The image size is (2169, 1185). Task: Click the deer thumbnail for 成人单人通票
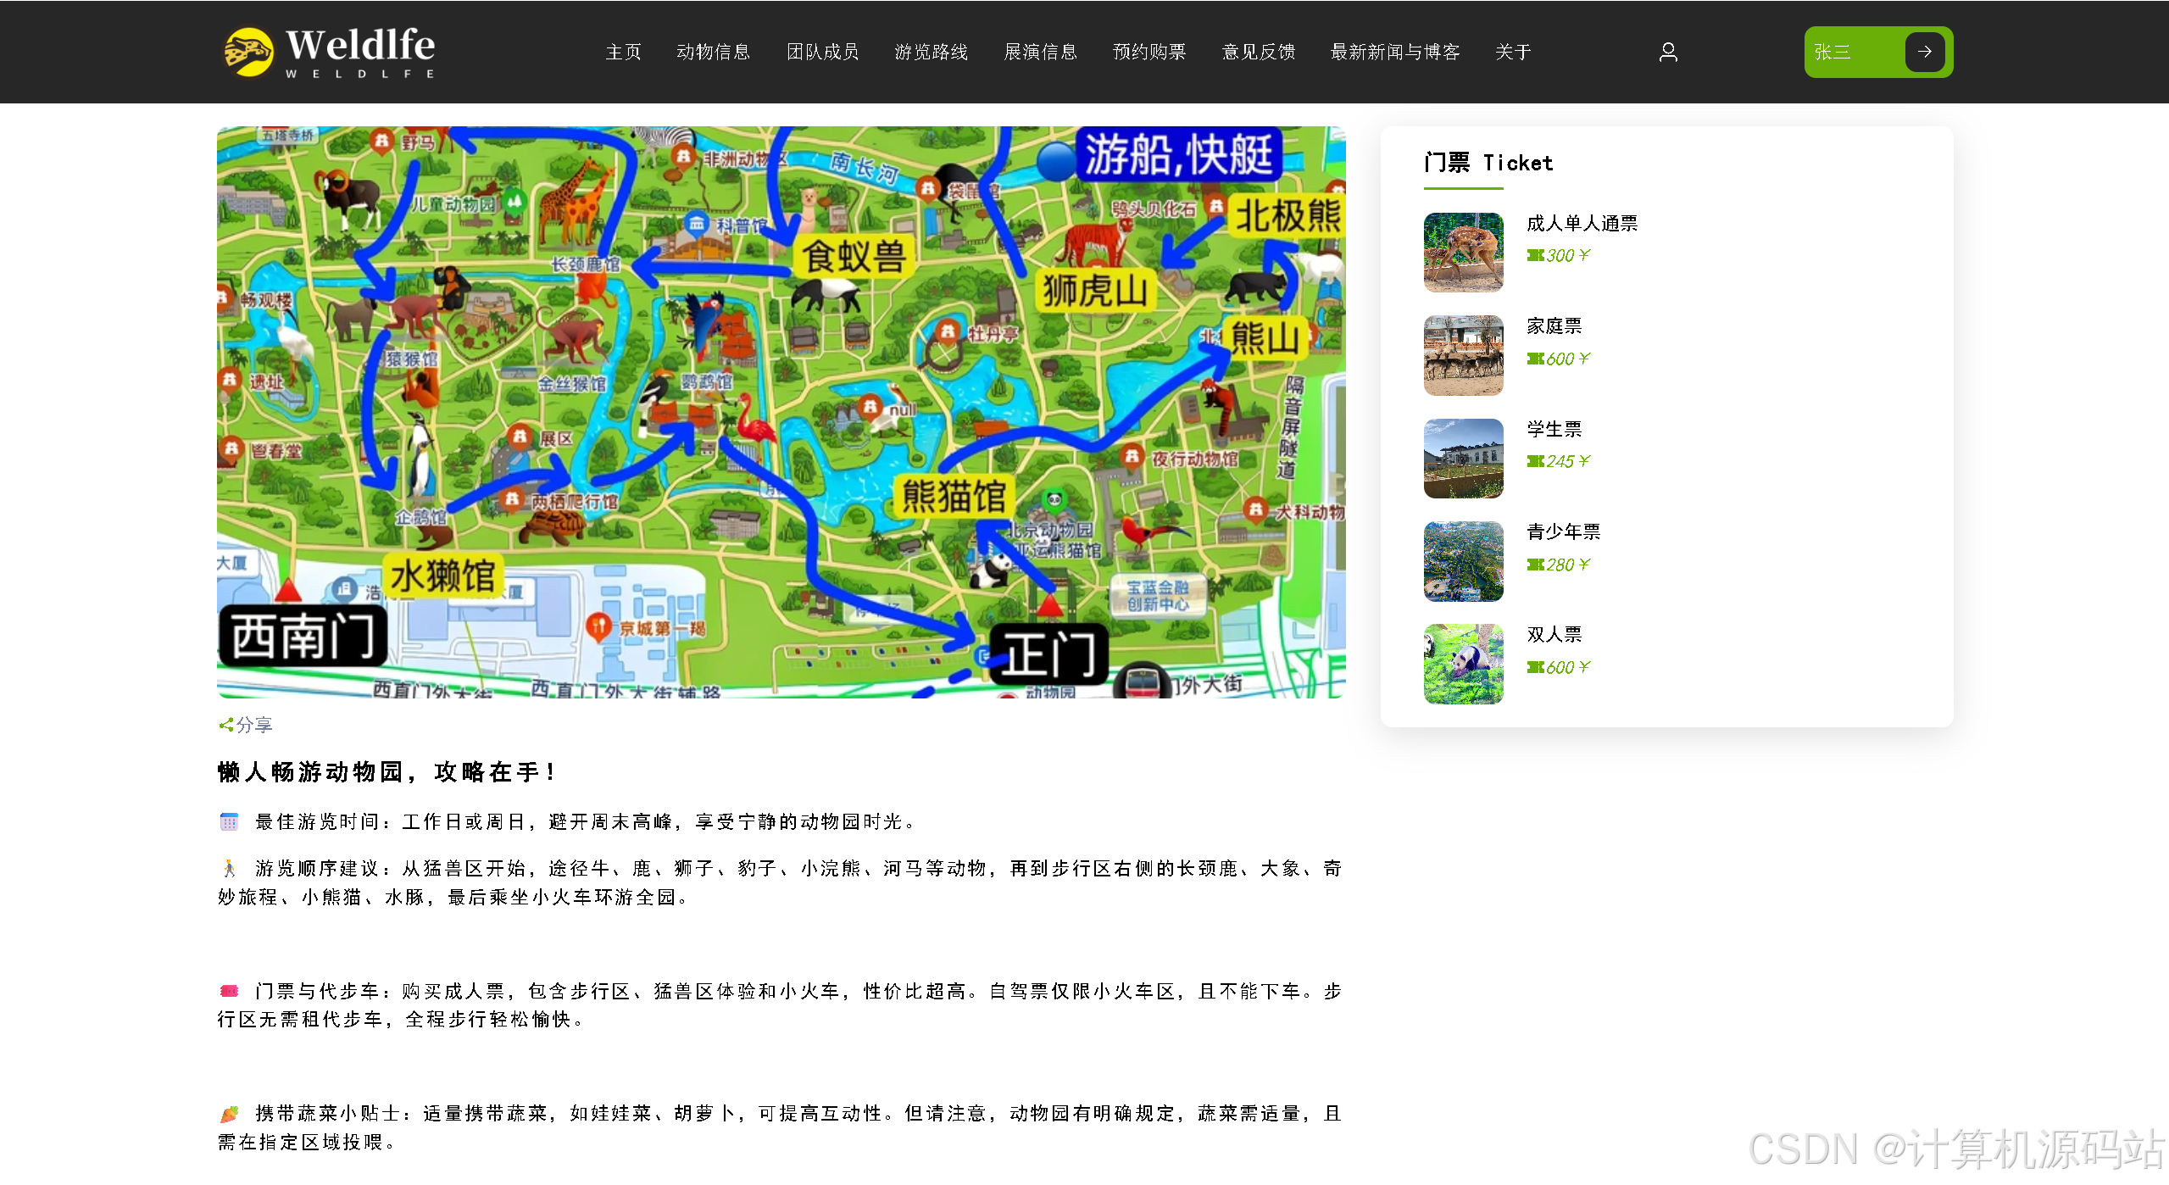(1463, 253)
